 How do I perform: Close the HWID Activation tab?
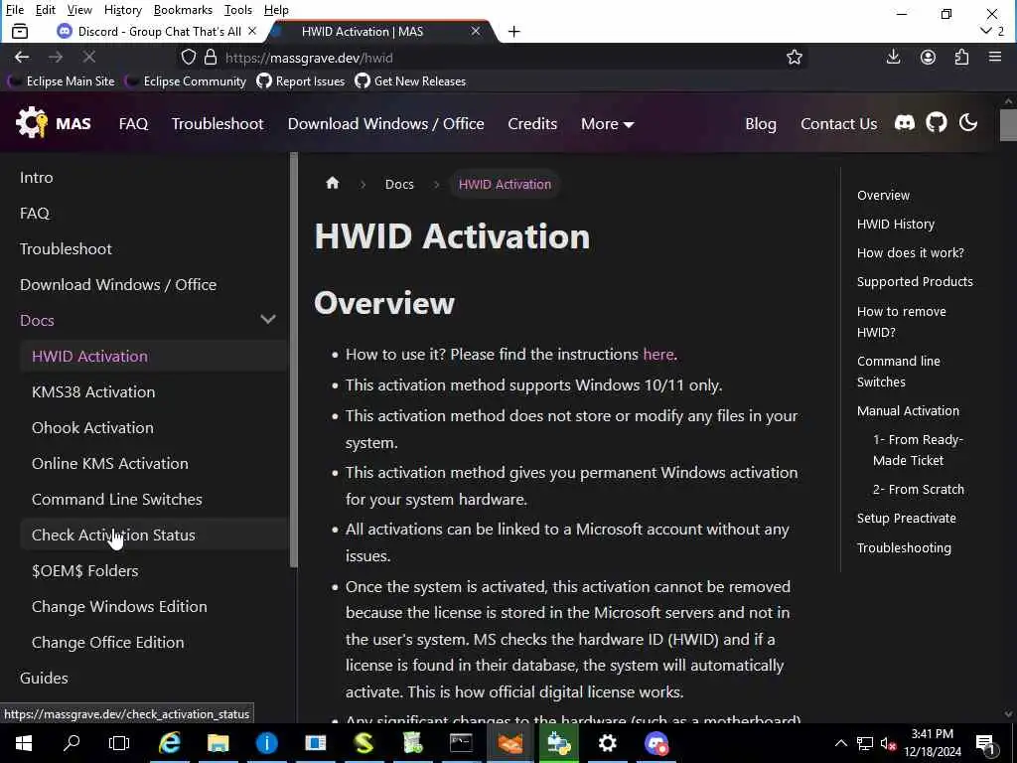(476, 31)
